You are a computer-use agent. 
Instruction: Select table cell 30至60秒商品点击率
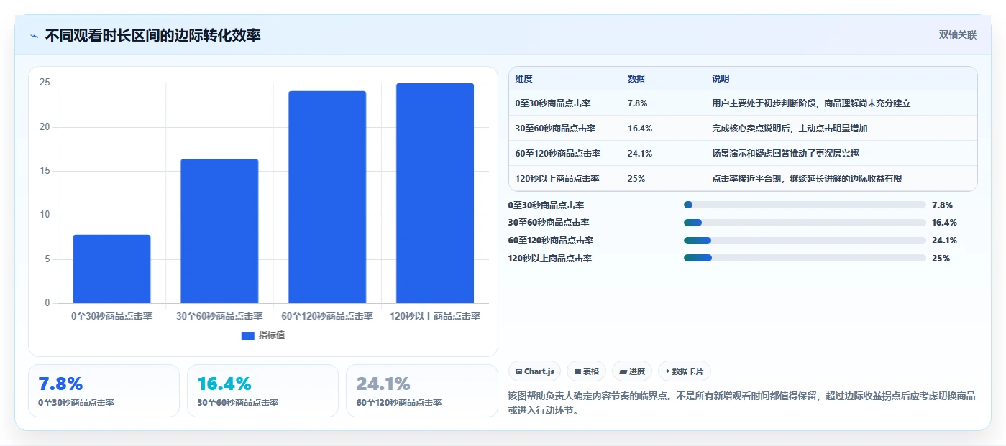[x=555, y=129]
